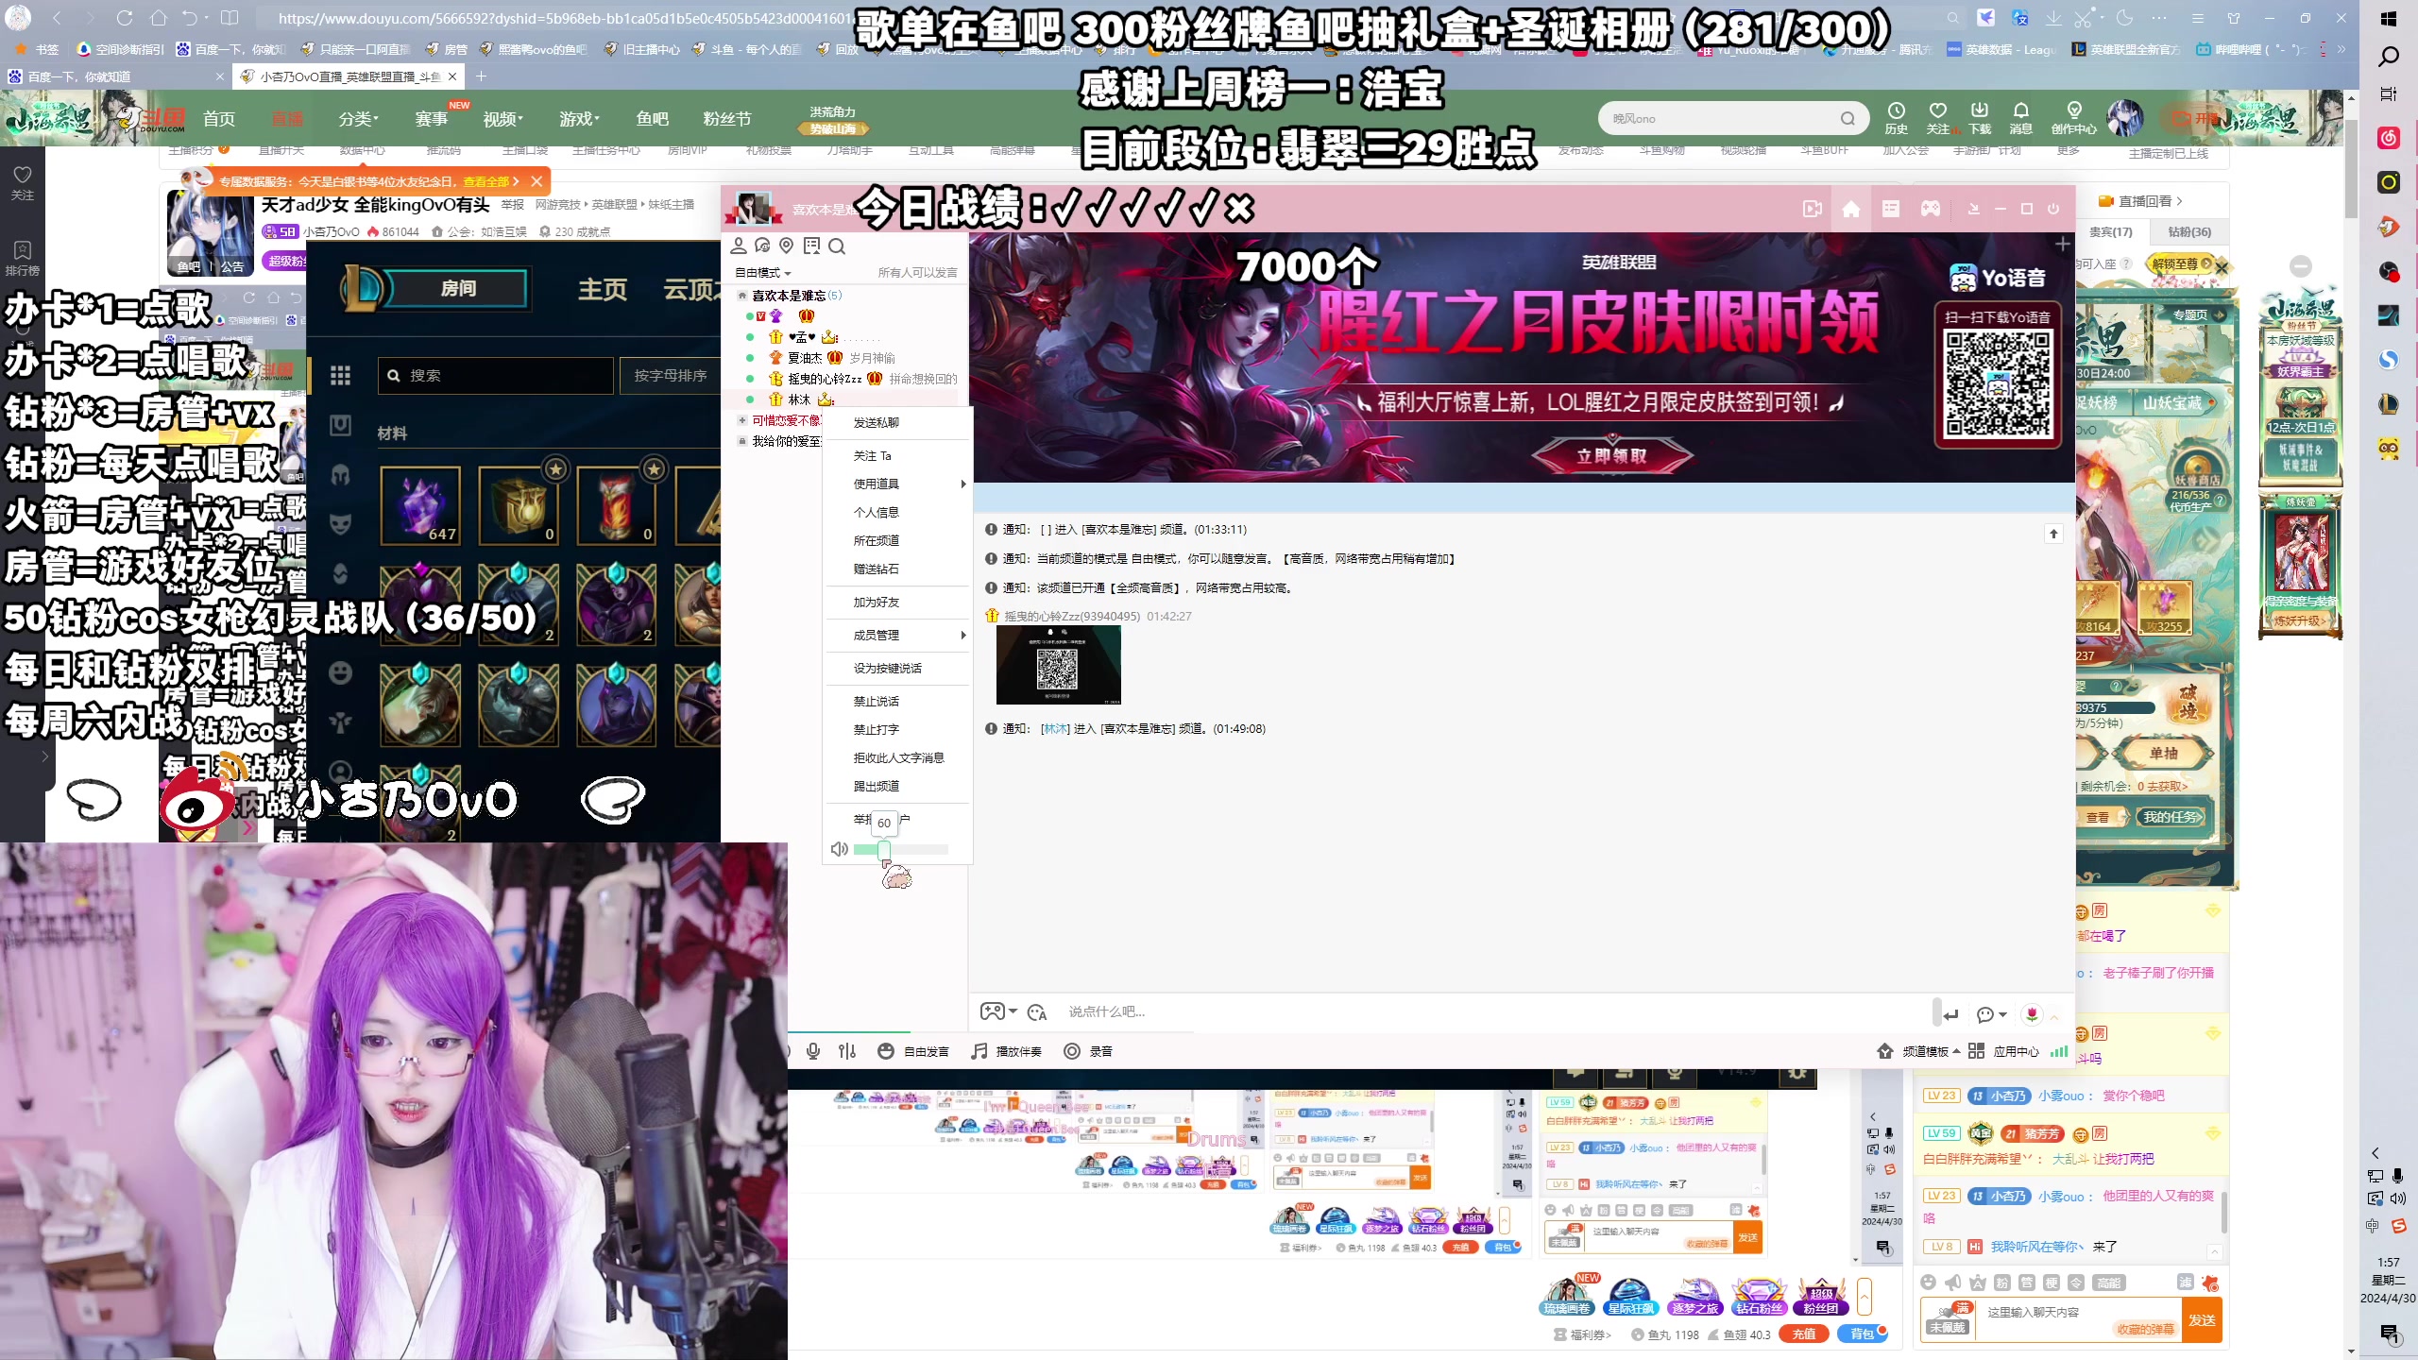This screenshot has height=1360, width=2418.
Task: Open the QR code image thumbnail in chat
Action: click(x=1058, y=665)
